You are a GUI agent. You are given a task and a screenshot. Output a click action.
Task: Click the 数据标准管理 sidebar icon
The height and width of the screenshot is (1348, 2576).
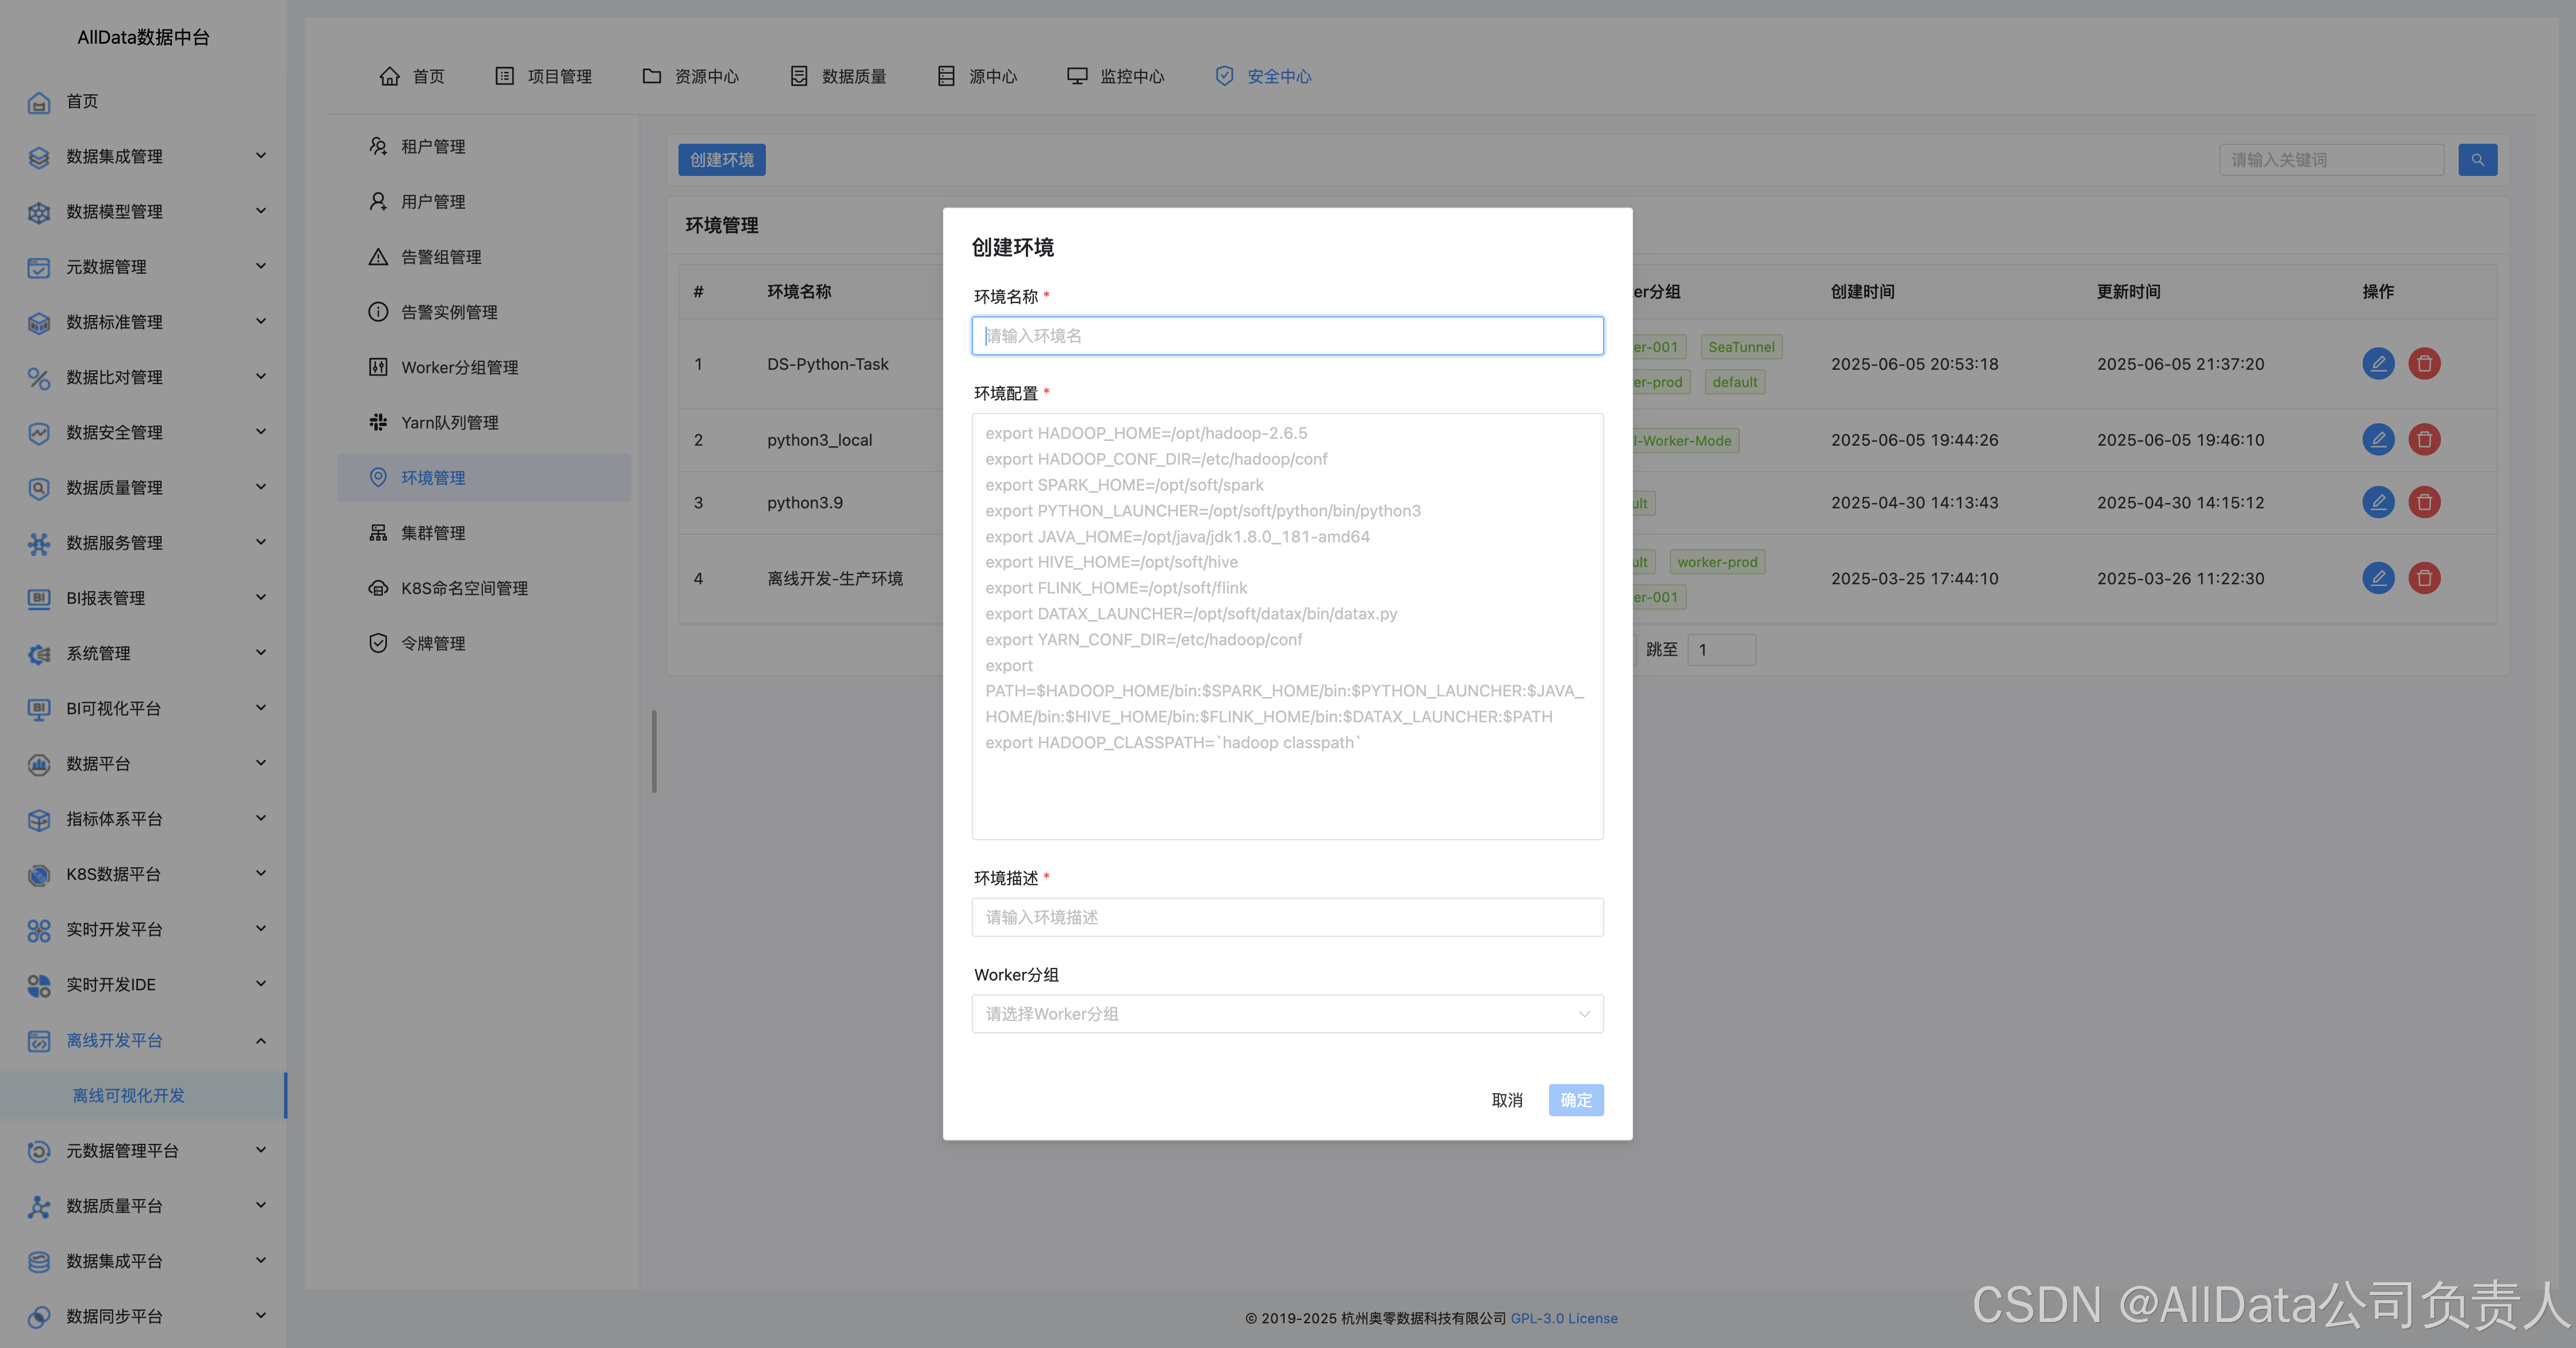point(39,322)
